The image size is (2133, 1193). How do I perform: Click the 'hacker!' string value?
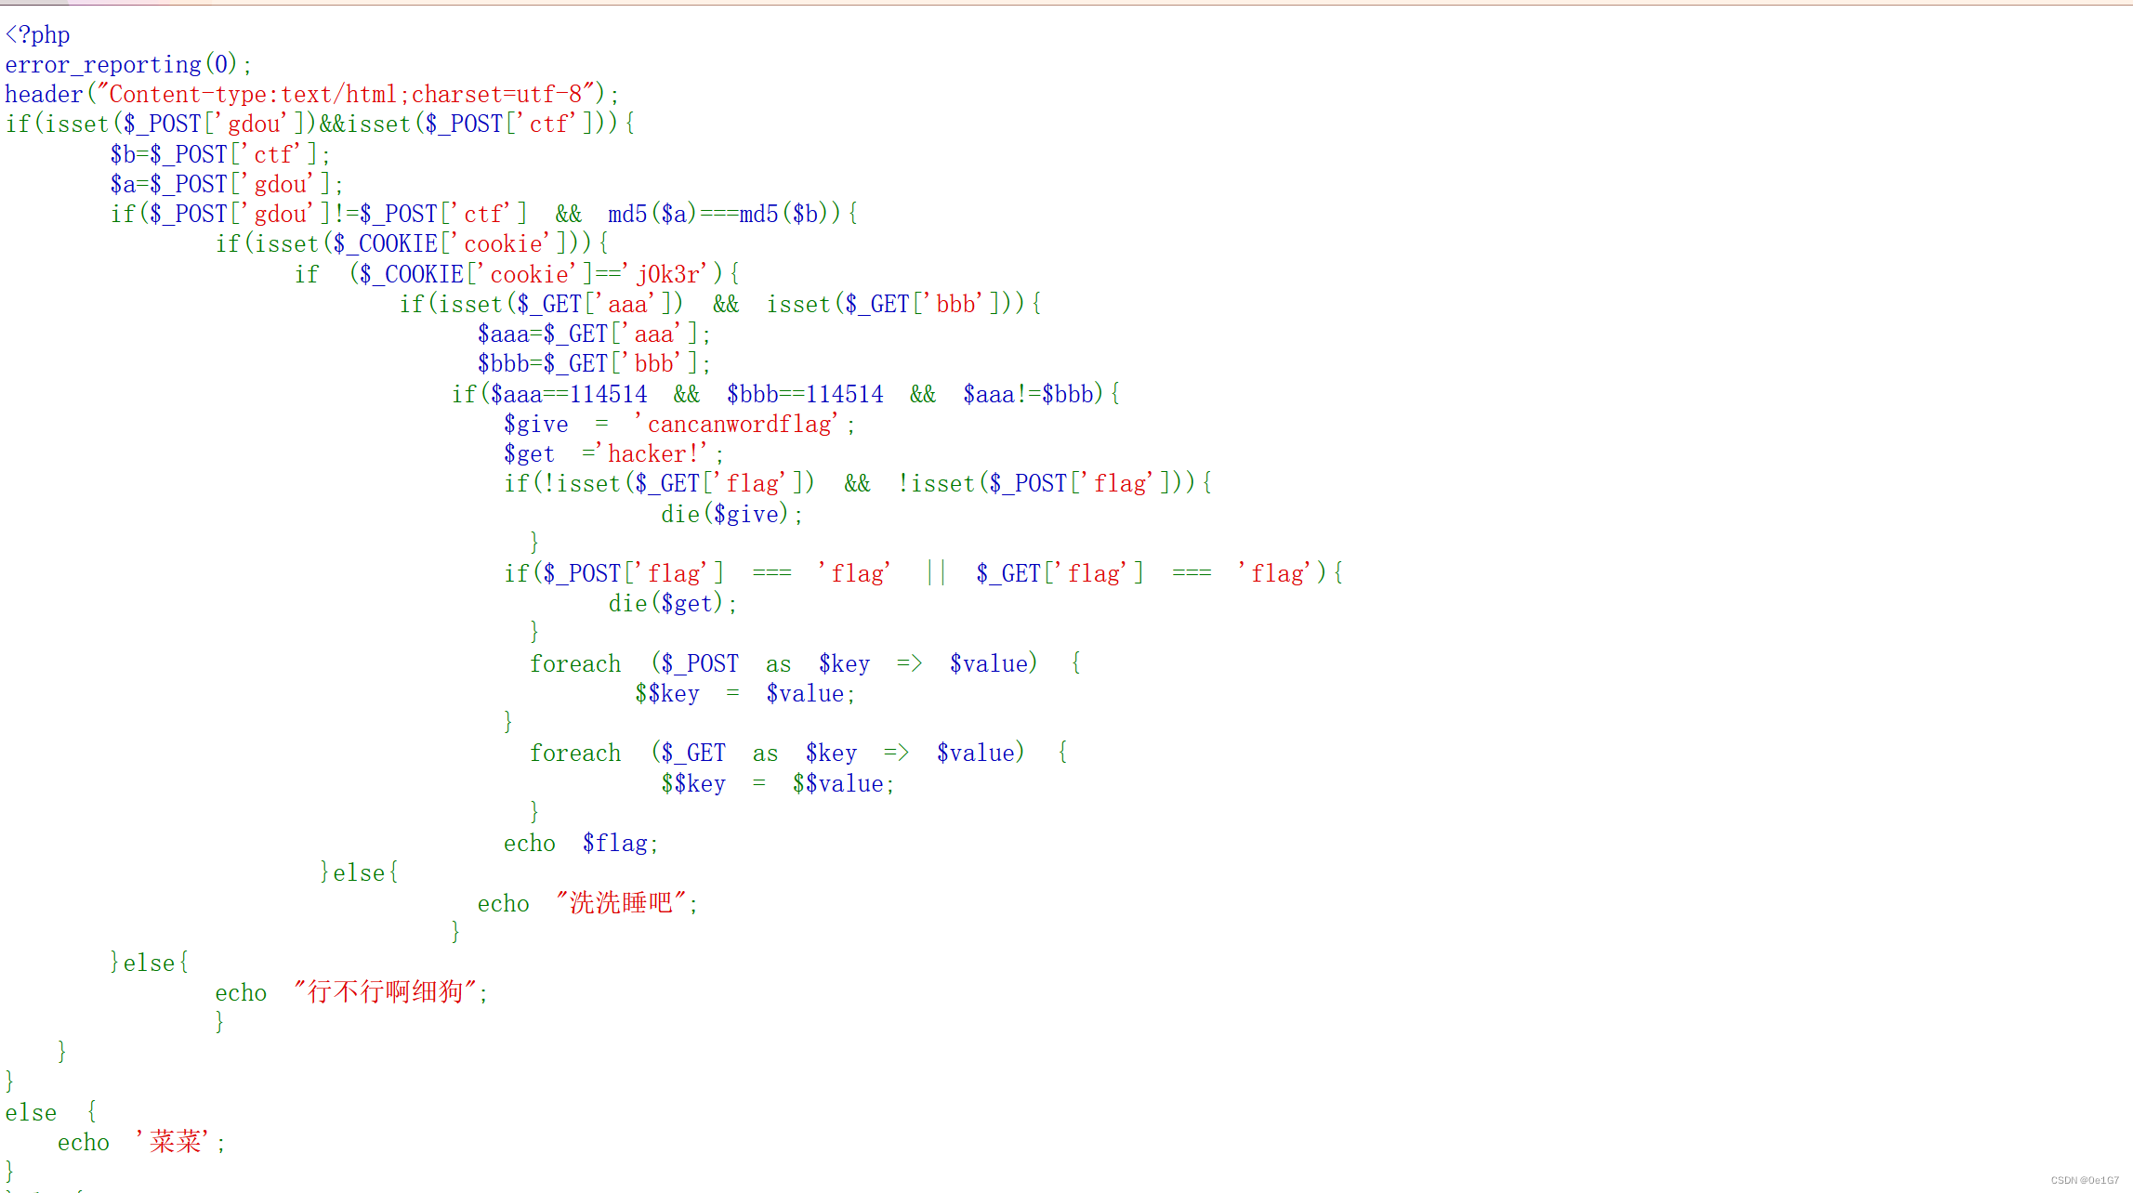(x=656, y=453)
